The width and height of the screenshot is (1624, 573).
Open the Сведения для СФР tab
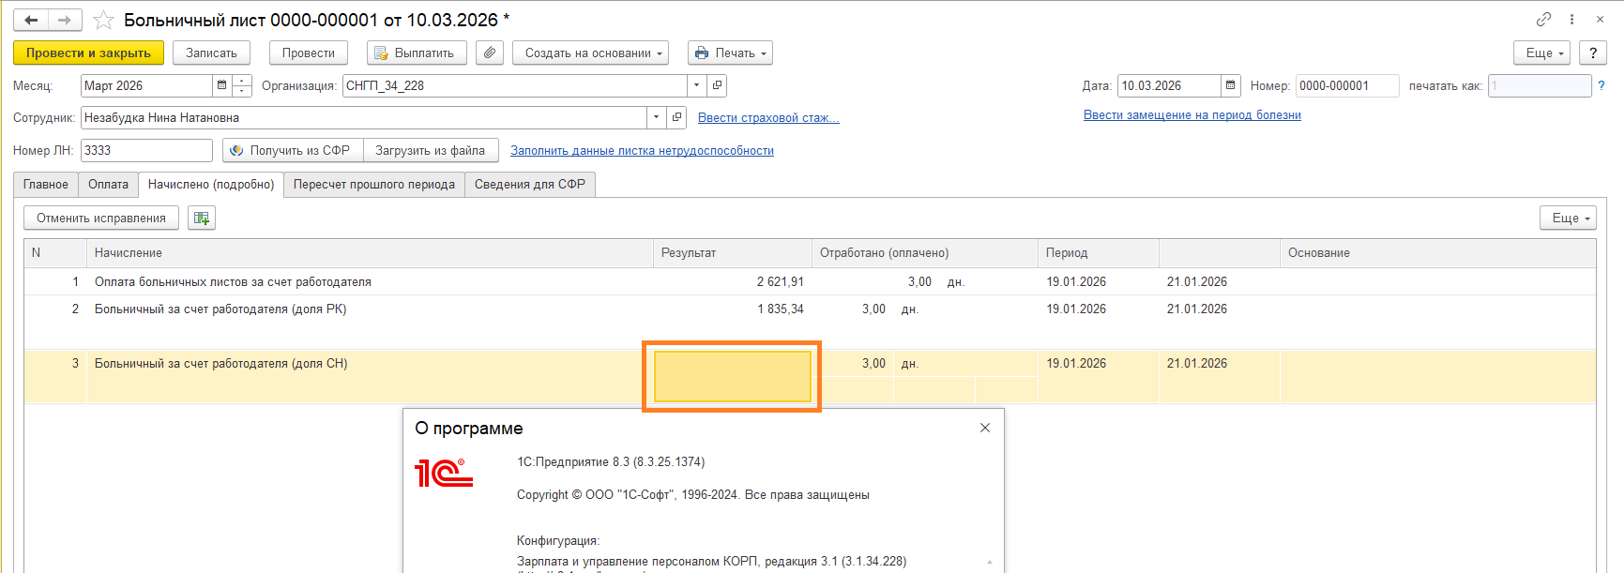click(x=529, y=185)
